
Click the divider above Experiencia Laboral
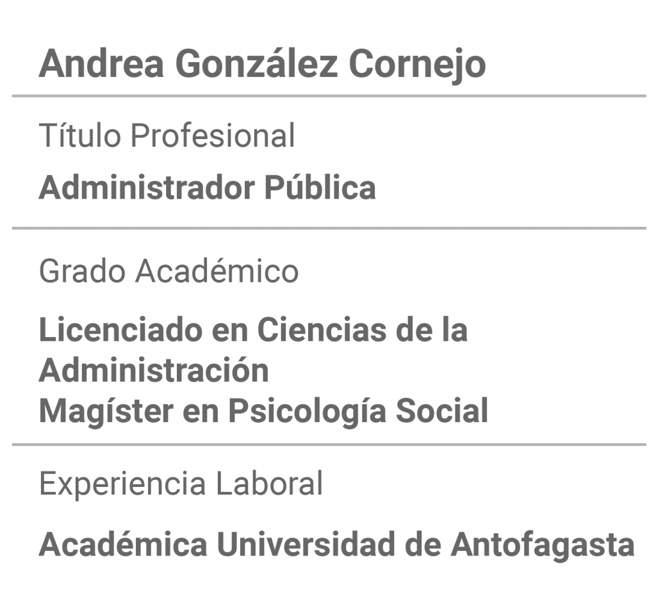(x=329, y=444)
